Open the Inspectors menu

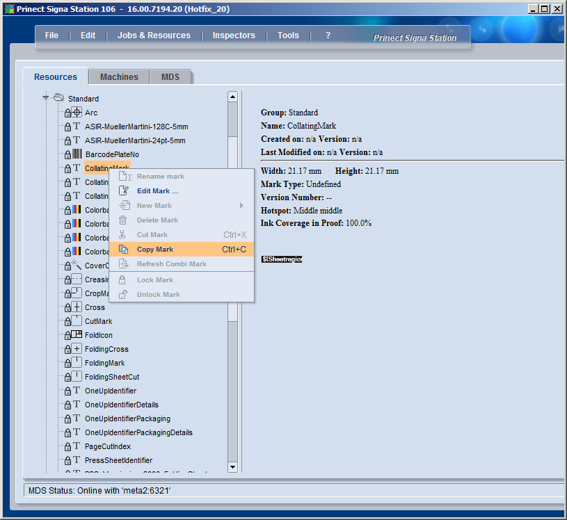pyautogui.click(x=234, y=35)
